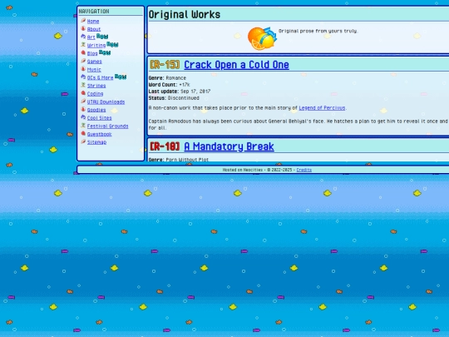Viewport: 449px width, 337px height.
Task: Click the orange and lemon citrus image
Action: [262, 38]
